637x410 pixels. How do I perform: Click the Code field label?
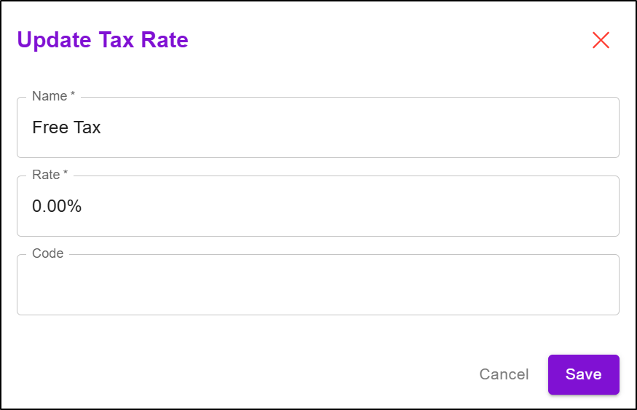coord(47,253)
